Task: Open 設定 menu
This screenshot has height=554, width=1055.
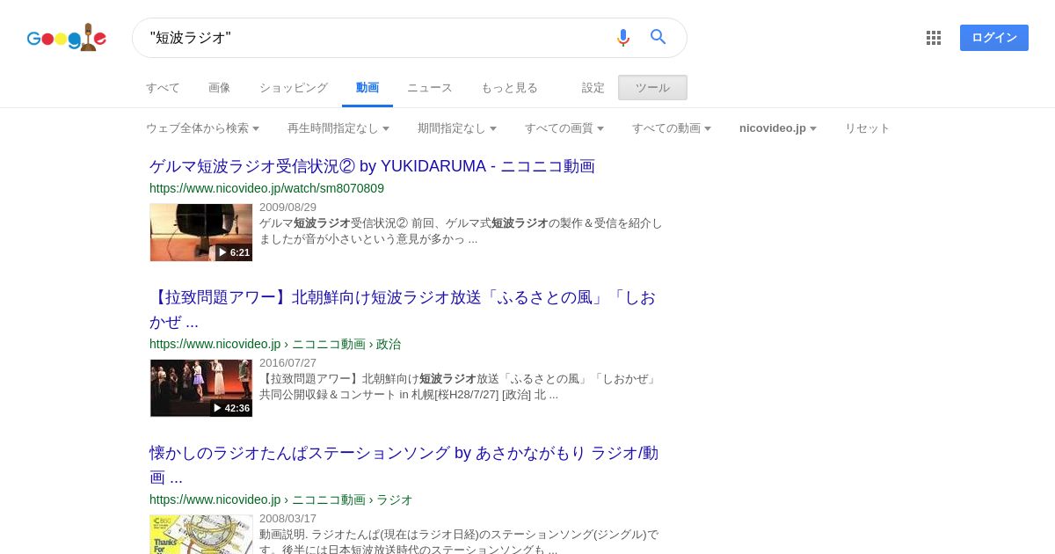Action: [593, 88]
